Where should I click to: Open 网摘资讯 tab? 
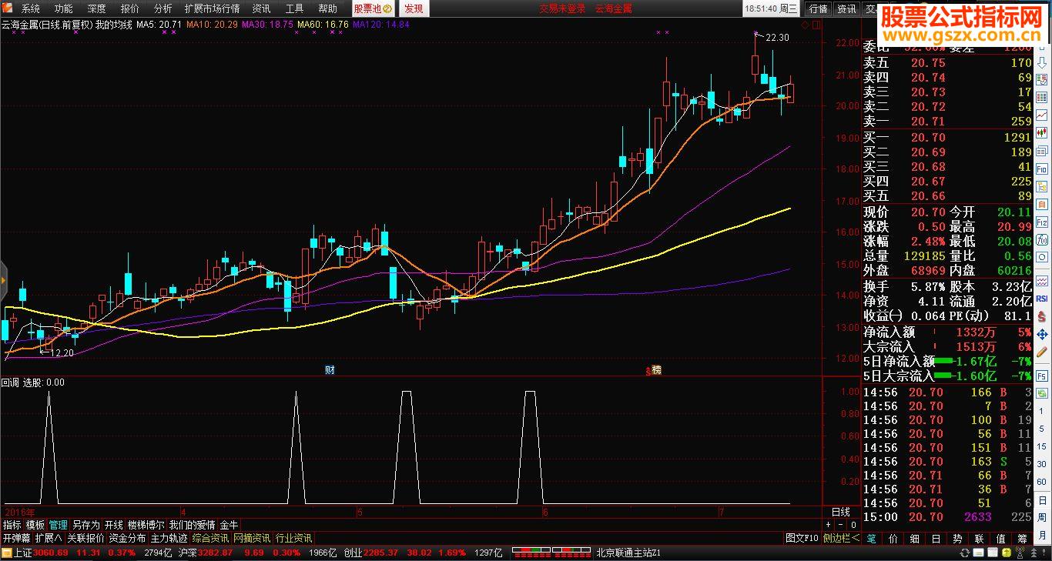tap(252, 538)
